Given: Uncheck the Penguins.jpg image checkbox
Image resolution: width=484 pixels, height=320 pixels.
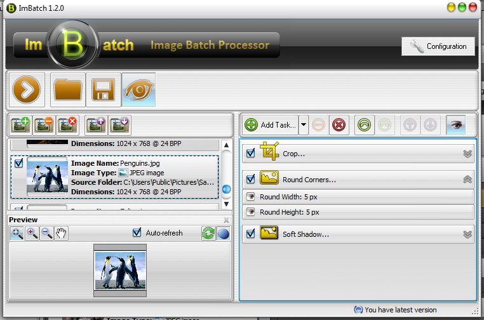Looking at the screenshot, I should [x=18, y=163].
